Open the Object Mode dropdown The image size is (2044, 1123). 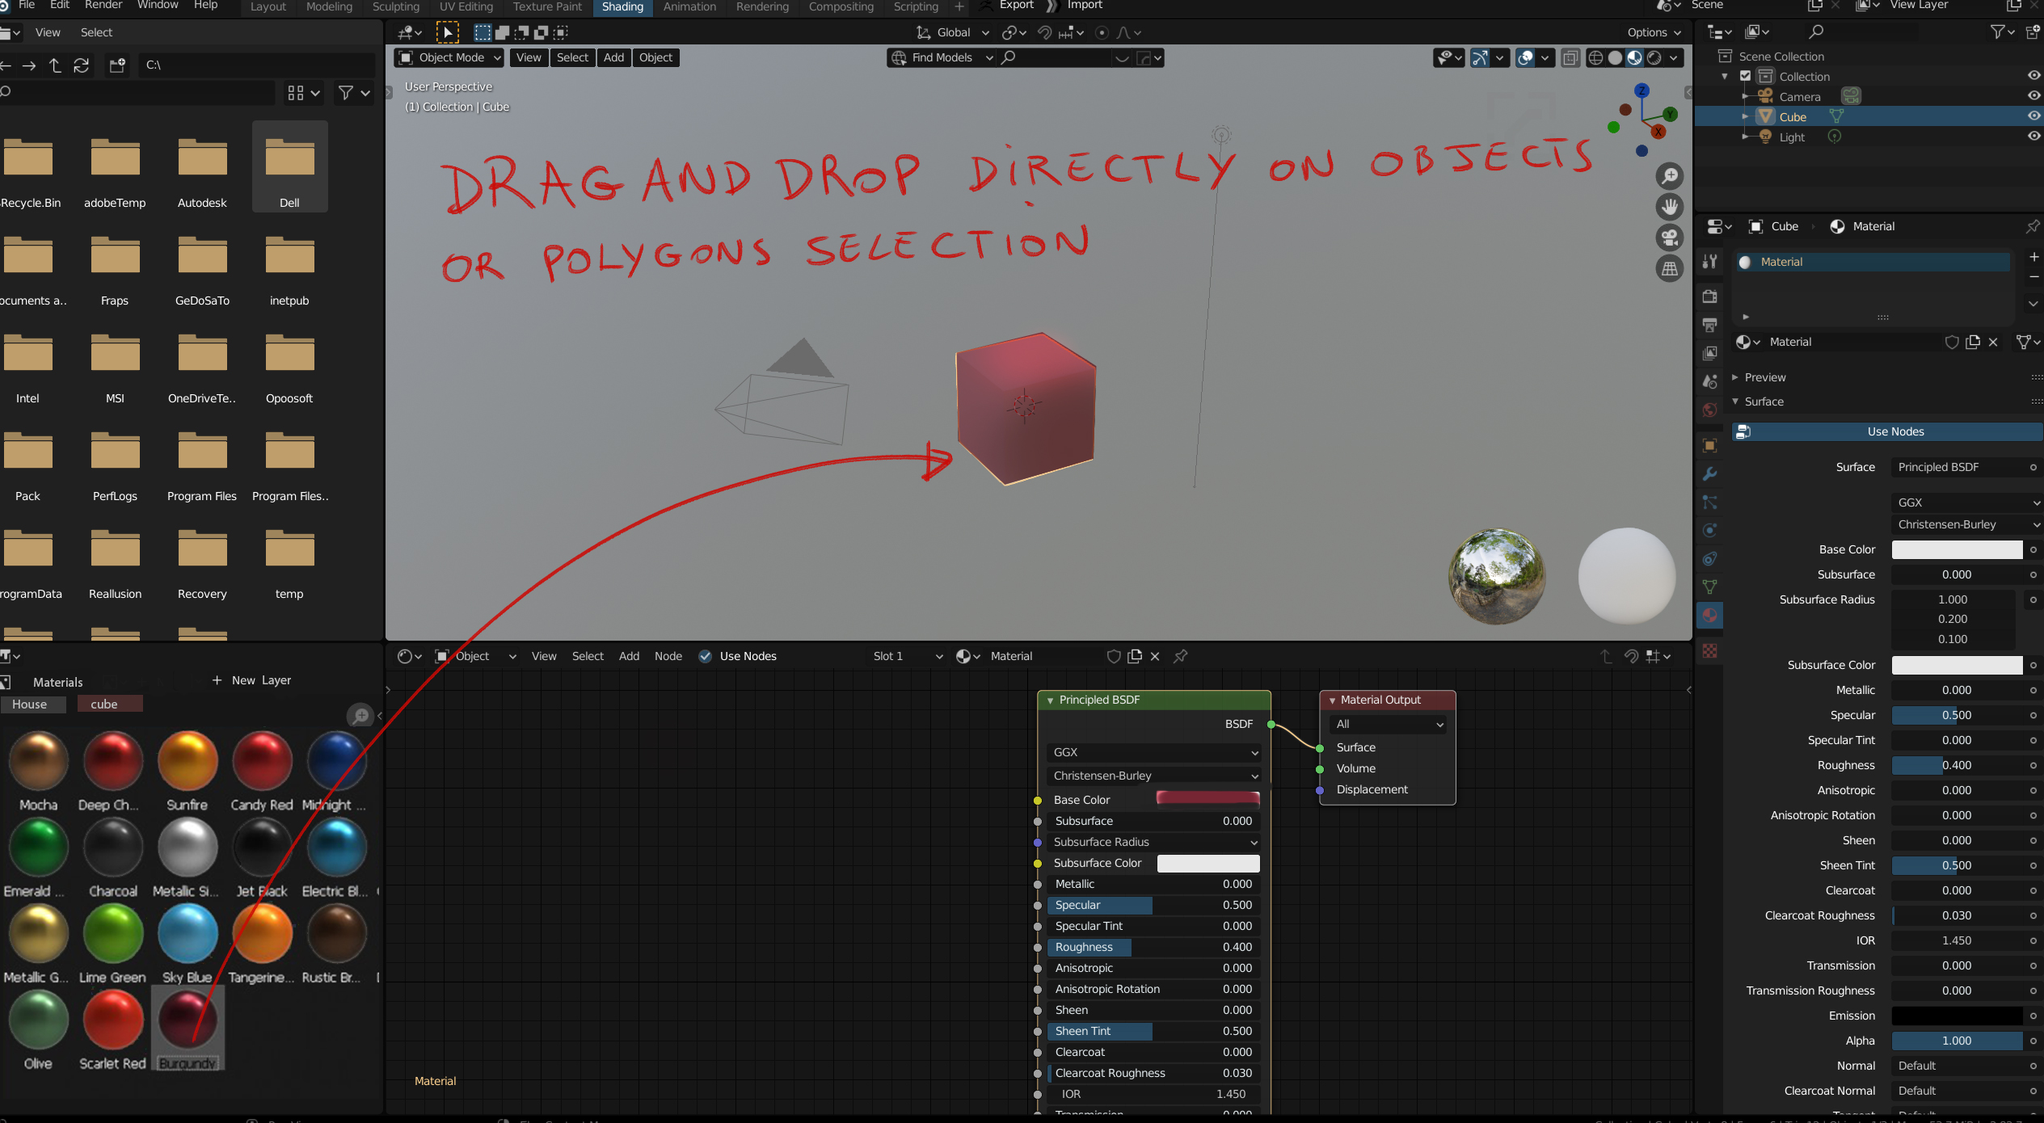449,57
